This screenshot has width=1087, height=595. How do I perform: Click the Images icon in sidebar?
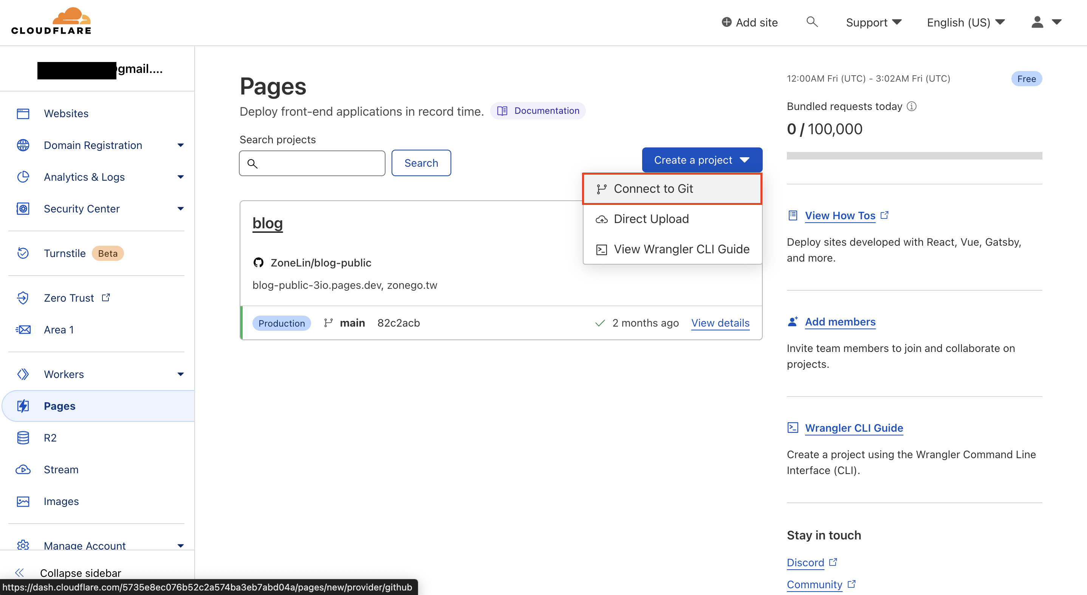(x=23, y=501)
